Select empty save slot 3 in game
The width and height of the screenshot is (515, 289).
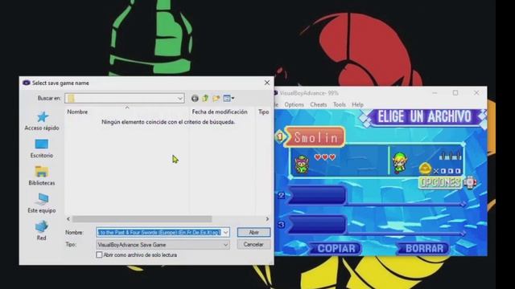tap(316, 225)
